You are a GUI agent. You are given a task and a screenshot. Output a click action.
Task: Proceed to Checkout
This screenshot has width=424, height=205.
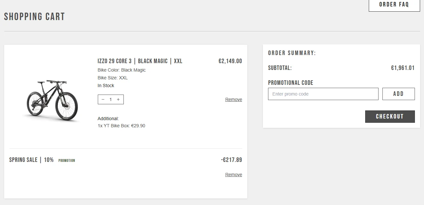pos(390,117)
